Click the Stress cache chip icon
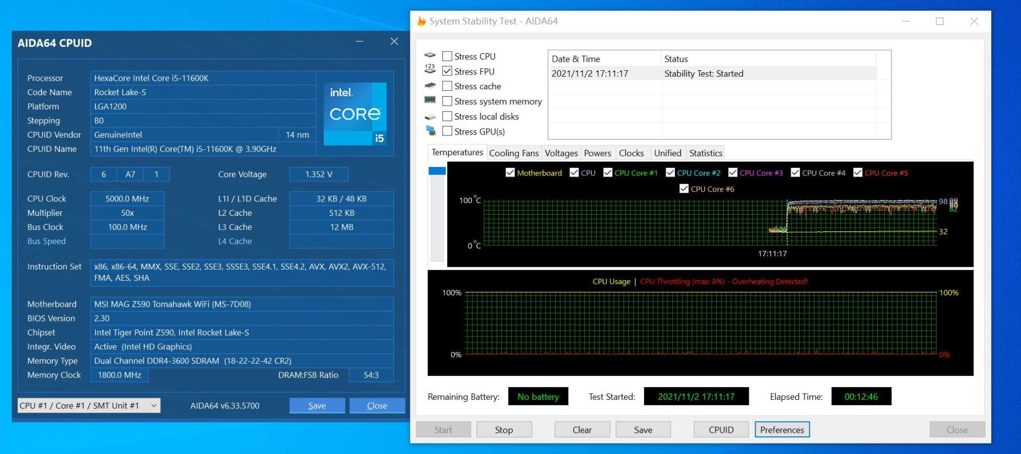The height and width of the screenshot is (454, 1021). [430, 86]
